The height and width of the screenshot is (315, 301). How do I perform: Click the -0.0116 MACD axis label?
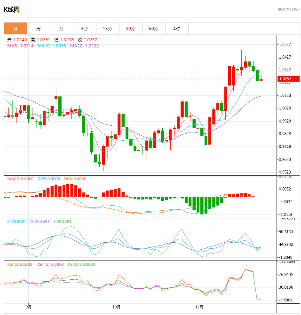click(x=285, y=215)
